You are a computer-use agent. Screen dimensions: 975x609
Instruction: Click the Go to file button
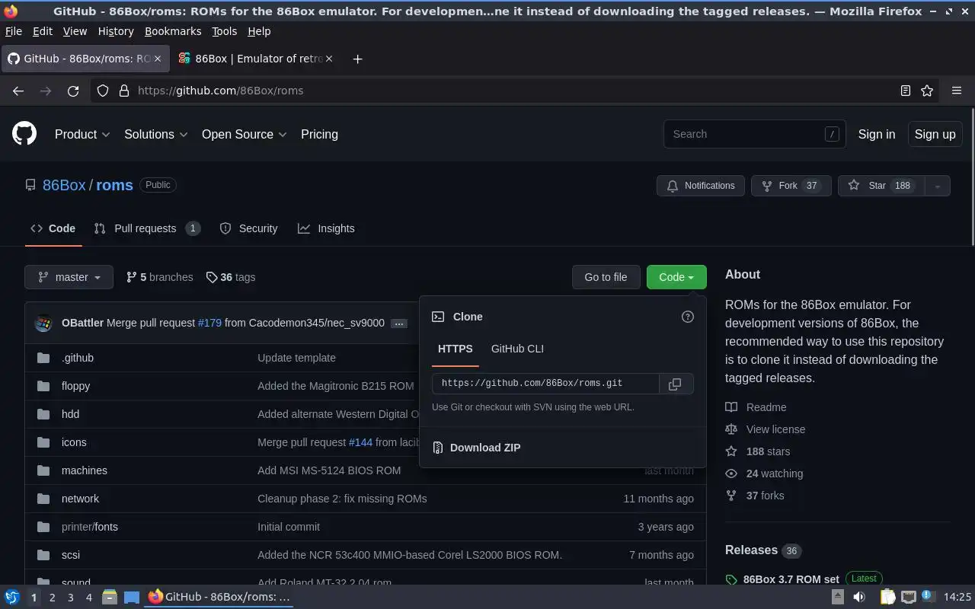606,277
